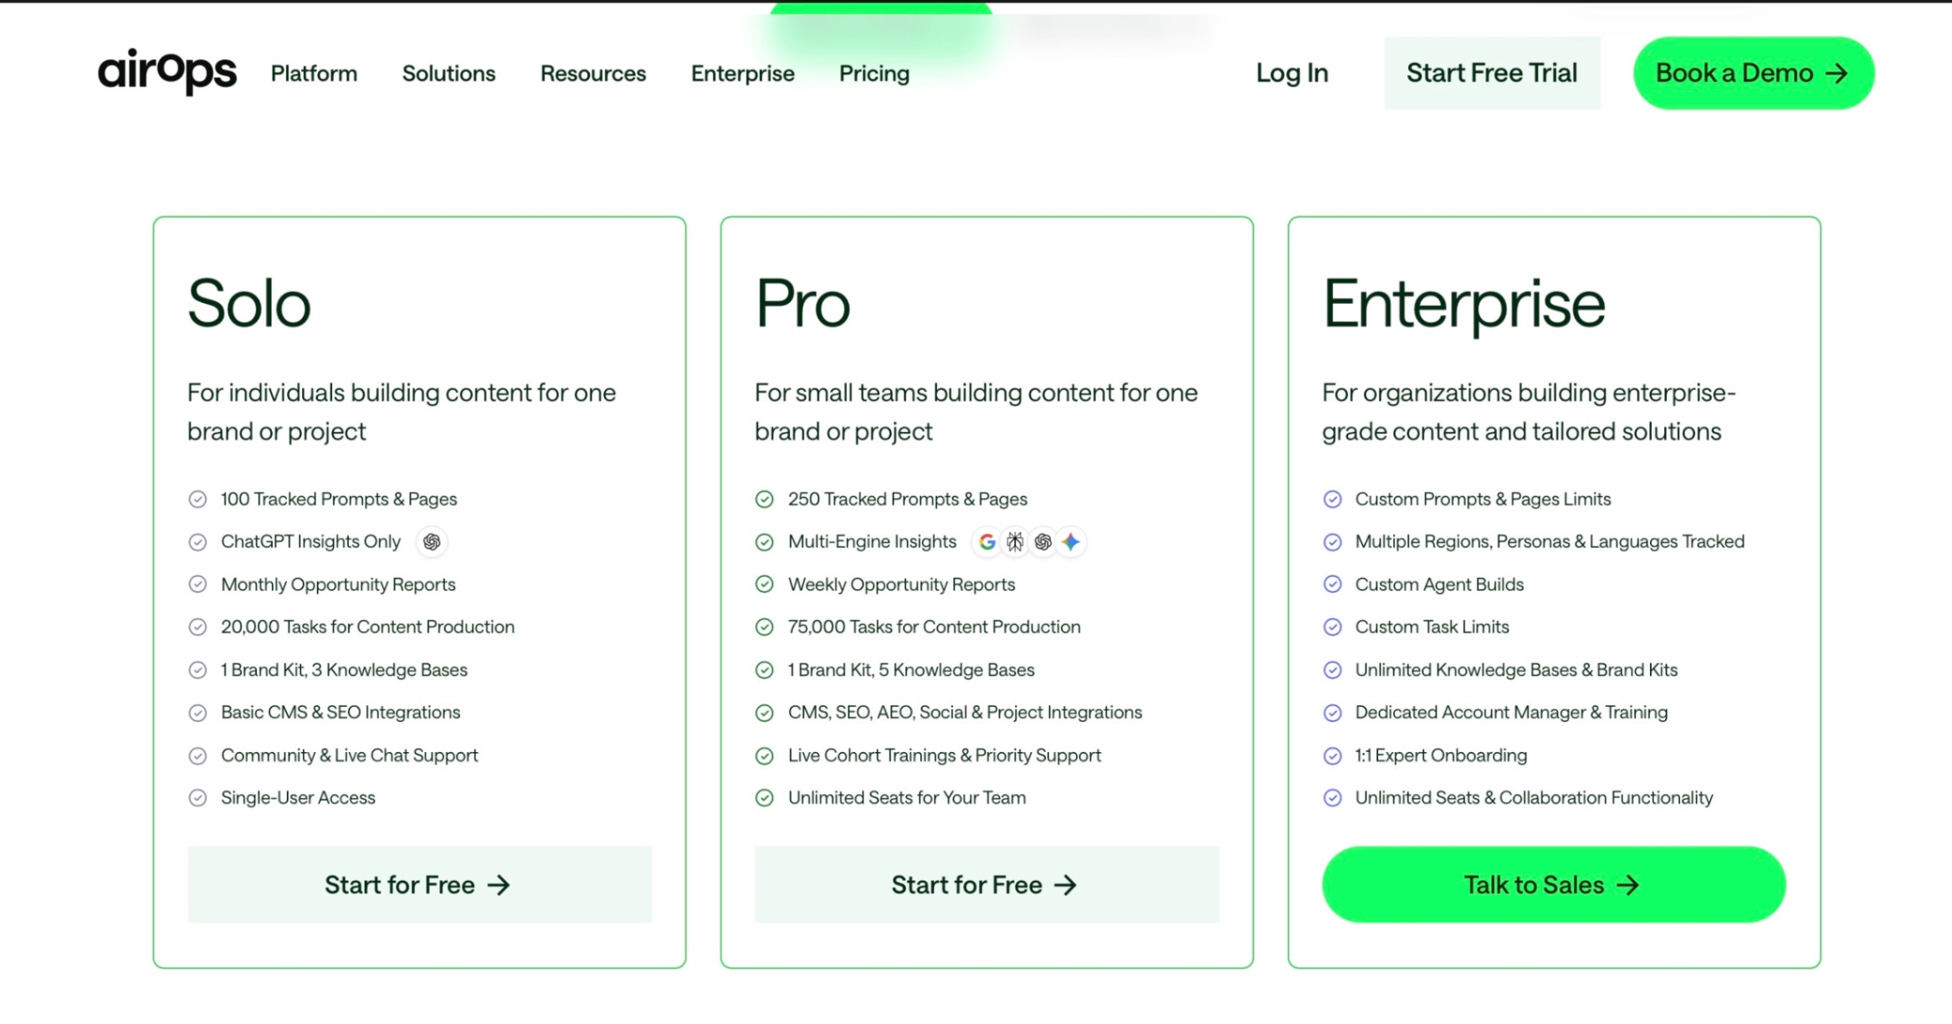Click the check icon for 20,000 Tasks

coord(197,627)
